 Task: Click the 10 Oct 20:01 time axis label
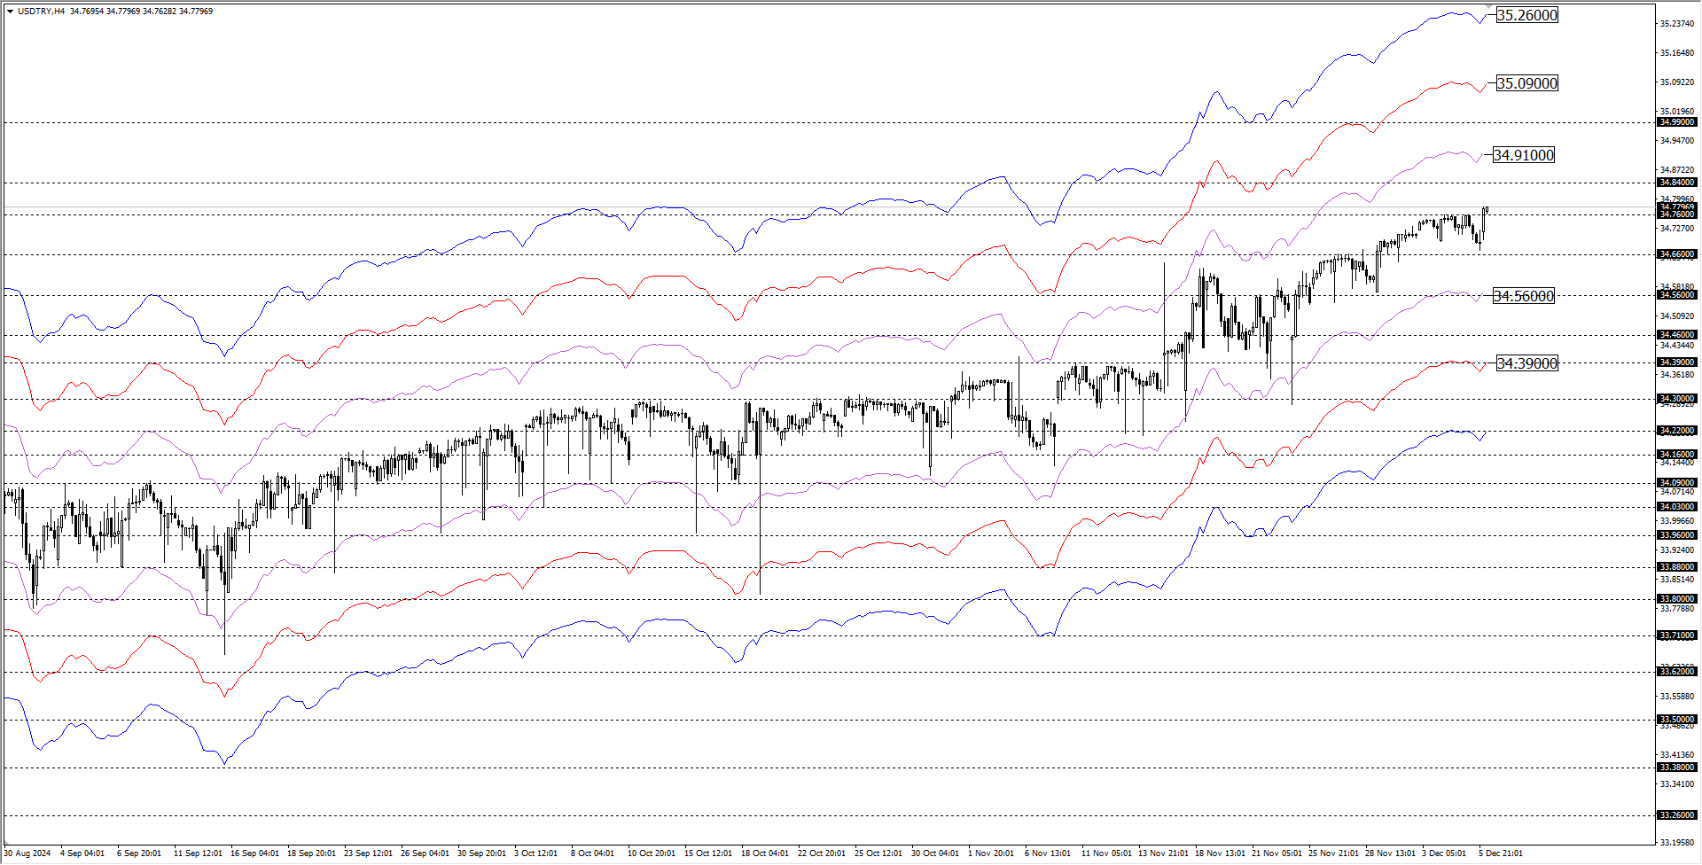(x=652, y=853)
